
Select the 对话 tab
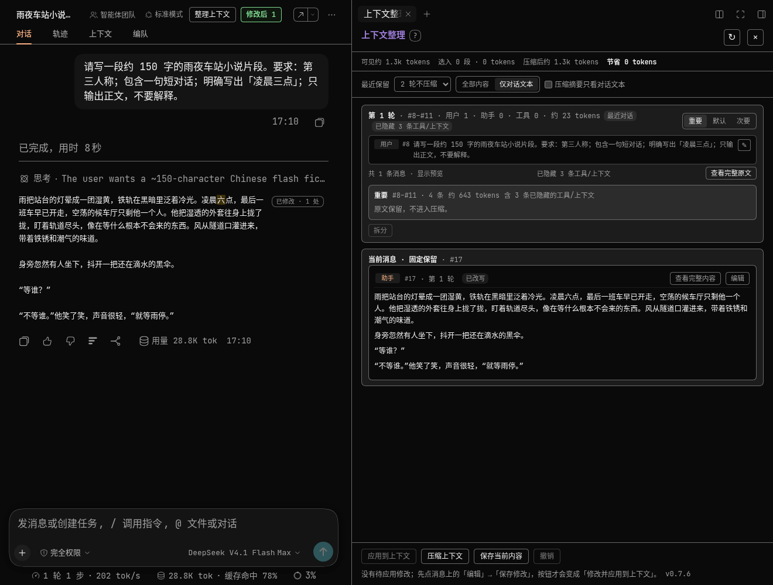tap(24, 34)
